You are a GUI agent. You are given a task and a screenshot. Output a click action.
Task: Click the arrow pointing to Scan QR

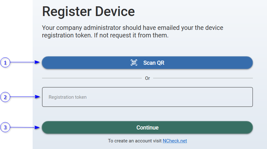coord(25,63)
